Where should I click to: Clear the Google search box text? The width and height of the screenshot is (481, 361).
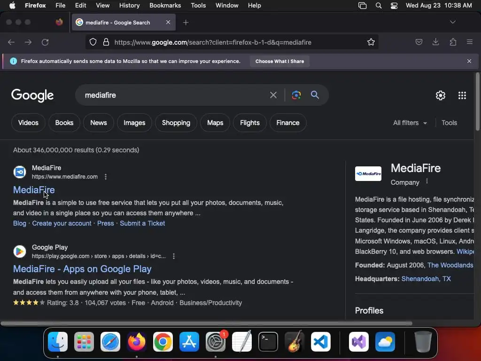coord(273,95)
